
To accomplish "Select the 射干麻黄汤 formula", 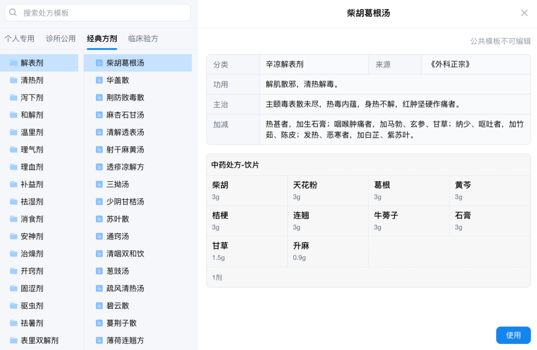I will coord(125,150).
